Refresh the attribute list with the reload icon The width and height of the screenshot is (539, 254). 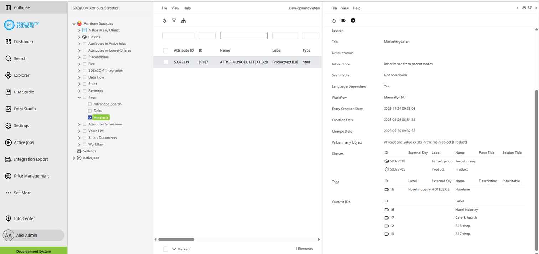(x=164, y=21)
